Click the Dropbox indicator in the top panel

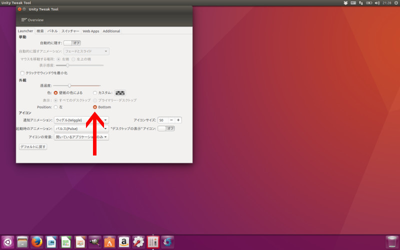345,3
